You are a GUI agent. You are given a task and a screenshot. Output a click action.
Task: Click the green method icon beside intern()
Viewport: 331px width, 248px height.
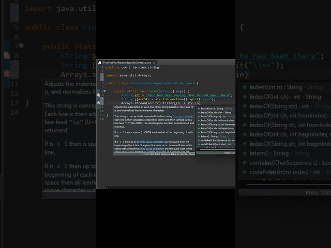tap(200, 136)
